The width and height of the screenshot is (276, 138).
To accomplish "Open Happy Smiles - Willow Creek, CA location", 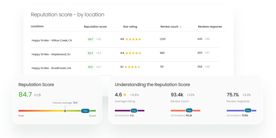I will click(x=52, y=41).
